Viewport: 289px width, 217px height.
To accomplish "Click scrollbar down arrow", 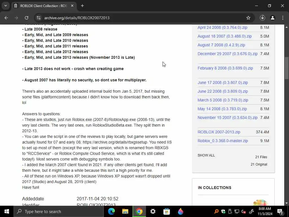I will click(x=286, y=203).
